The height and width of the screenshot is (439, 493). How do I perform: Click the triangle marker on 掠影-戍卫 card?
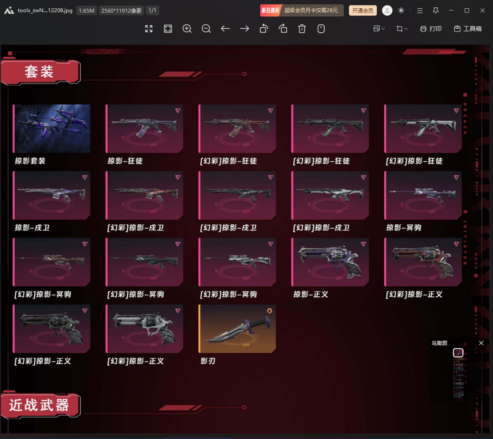[85, 177]
